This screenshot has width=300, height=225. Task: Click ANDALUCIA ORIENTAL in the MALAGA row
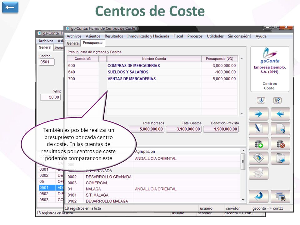[156, 189]
